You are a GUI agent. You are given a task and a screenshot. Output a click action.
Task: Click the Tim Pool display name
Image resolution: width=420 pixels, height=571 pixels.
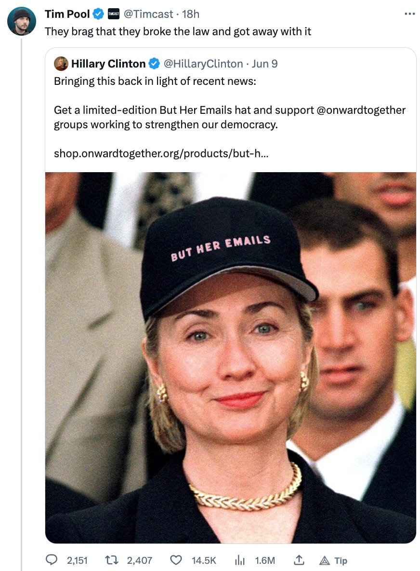(x=67, y=14)
